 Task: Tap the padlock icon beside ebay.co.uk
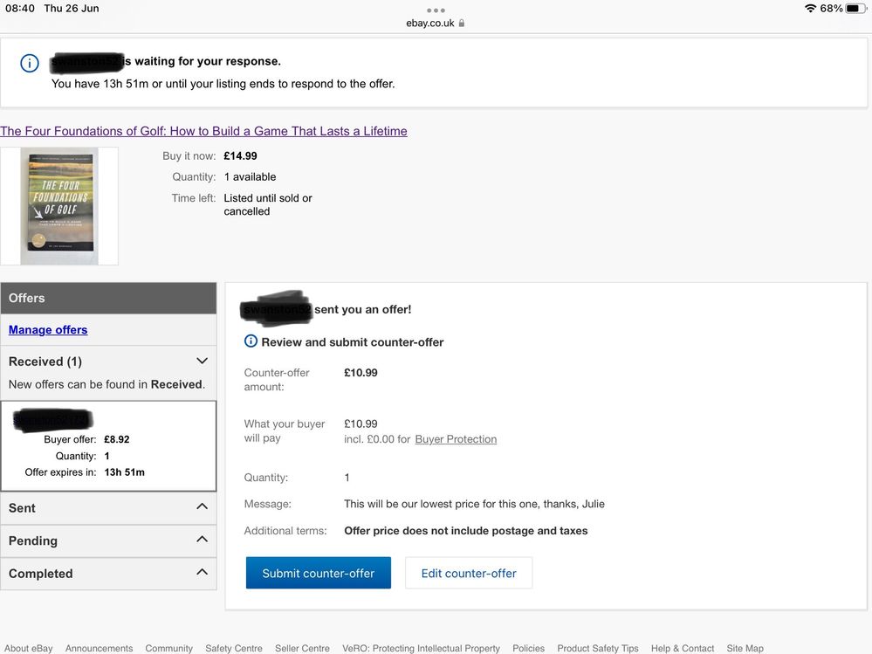coord(462,24)
